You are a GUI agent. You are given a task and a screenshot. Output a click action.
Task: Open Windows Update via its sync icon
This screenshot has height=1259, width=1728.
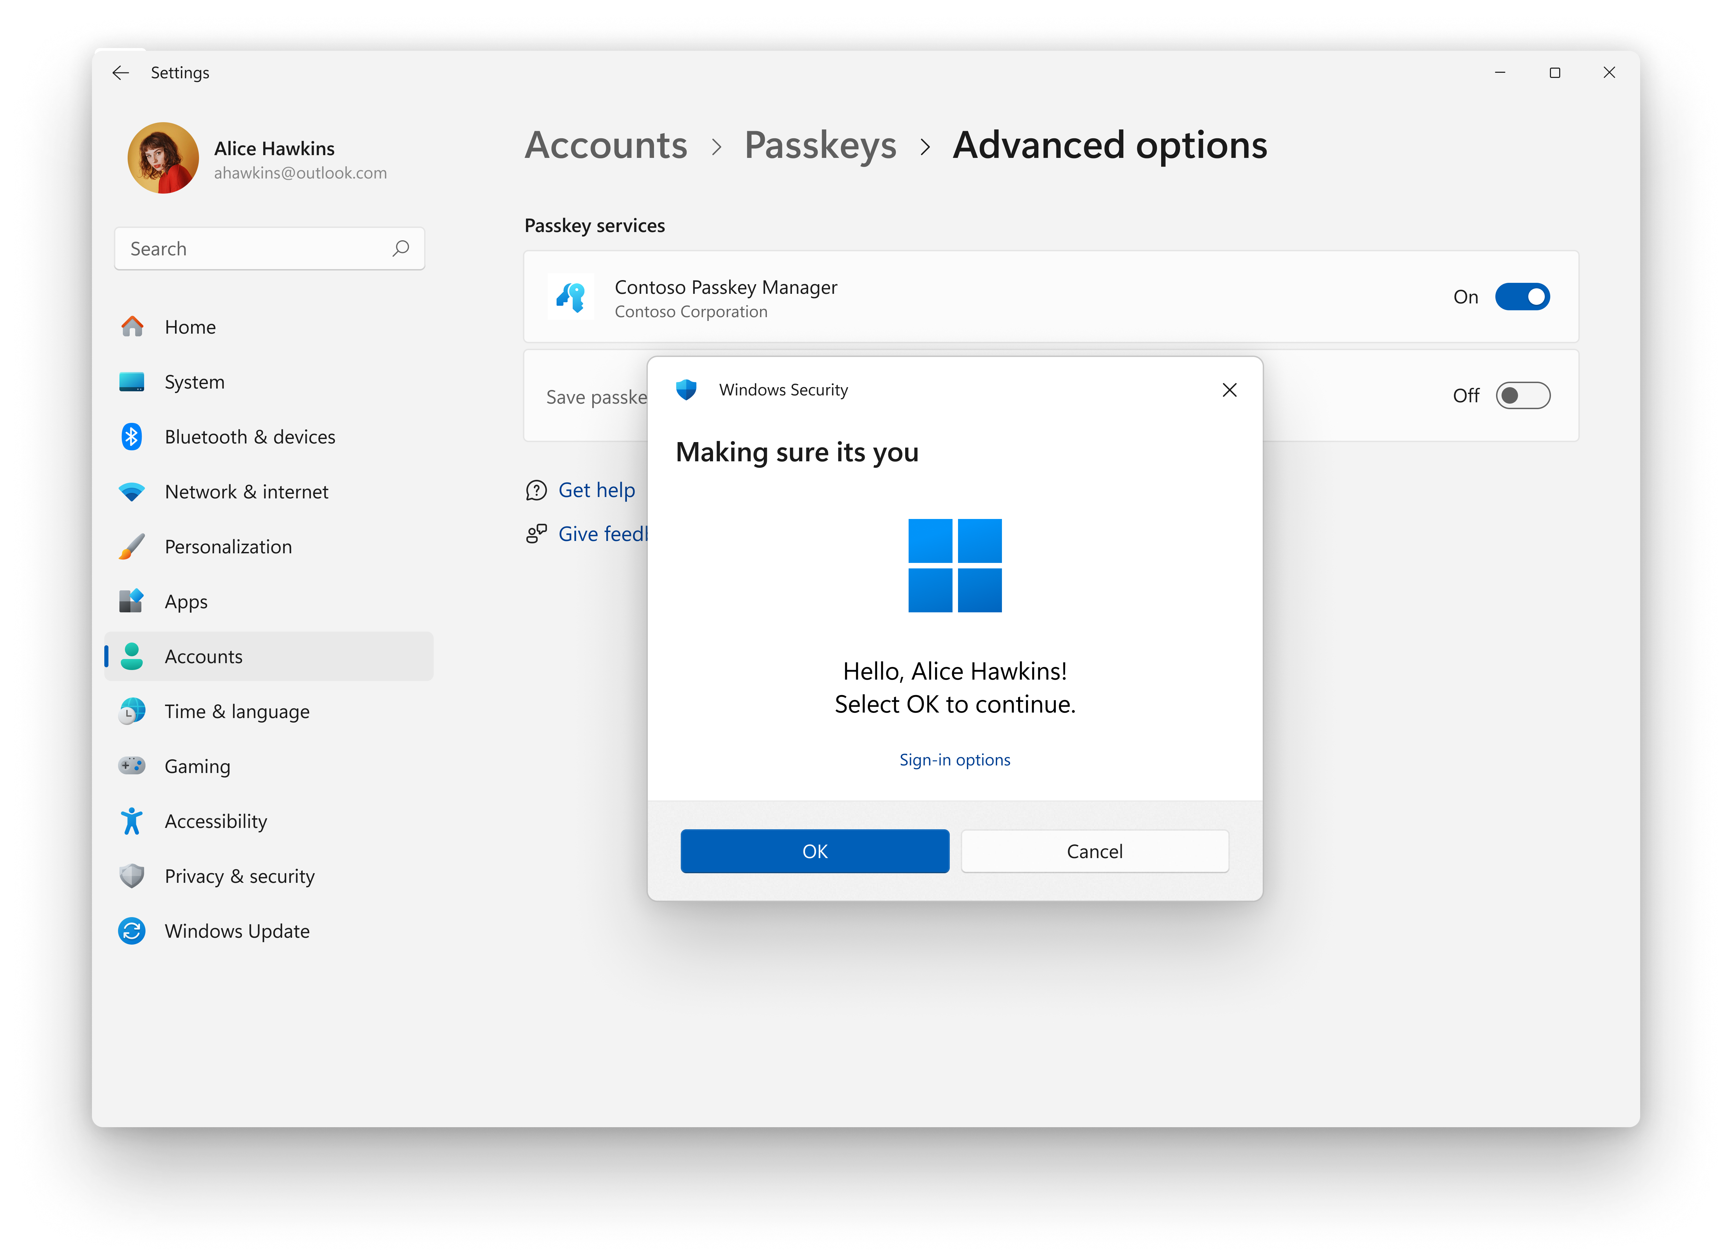click(x=132, y=931)
